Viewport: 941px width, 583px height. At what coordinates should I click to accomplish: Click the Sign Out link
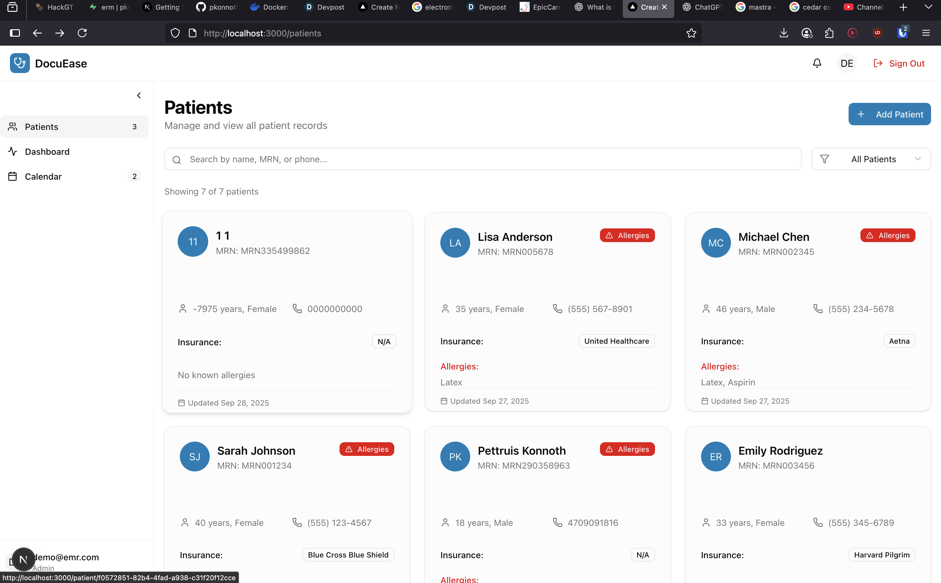pyautogui.click(x=899, y=63)
